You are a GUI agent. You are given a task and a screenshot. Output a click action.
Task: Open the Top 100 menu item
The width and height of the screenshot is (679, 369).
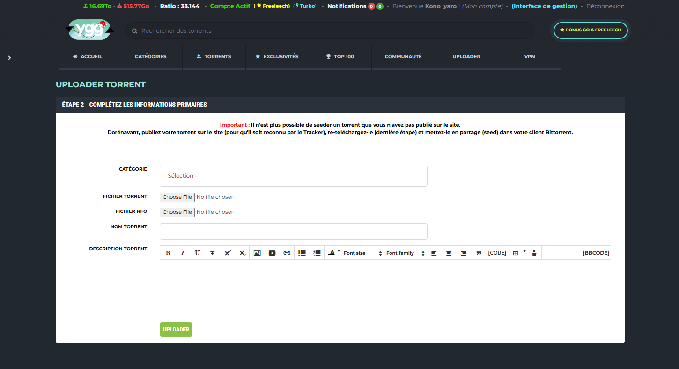(340, 56)
